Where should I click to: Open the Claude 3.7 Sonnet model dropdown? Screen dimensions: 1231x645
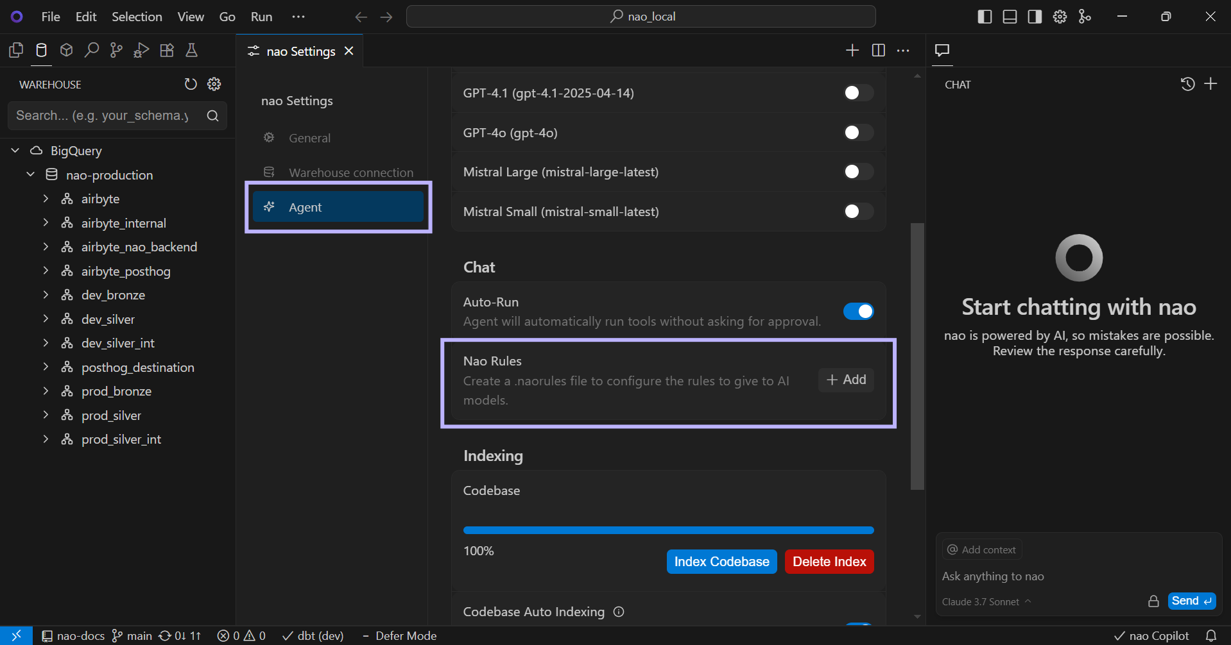[x=986, y=601]
